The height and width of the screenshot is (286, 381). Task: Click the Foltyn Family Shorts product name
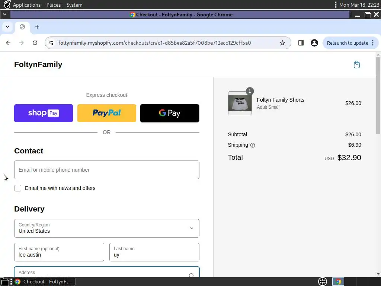point(281,100)
